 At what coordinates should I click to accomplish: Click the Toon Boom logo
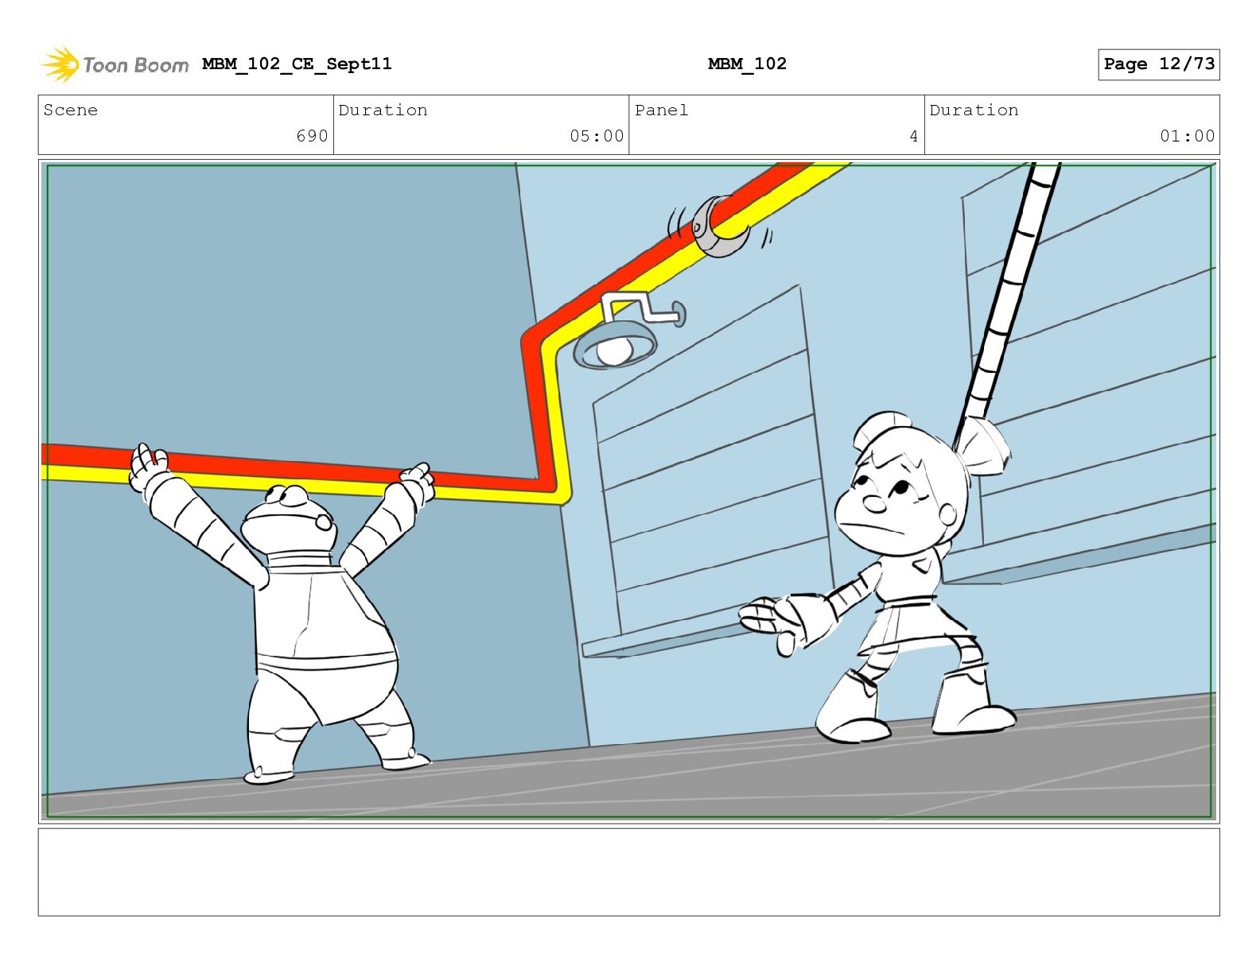[x=115, y=64]
